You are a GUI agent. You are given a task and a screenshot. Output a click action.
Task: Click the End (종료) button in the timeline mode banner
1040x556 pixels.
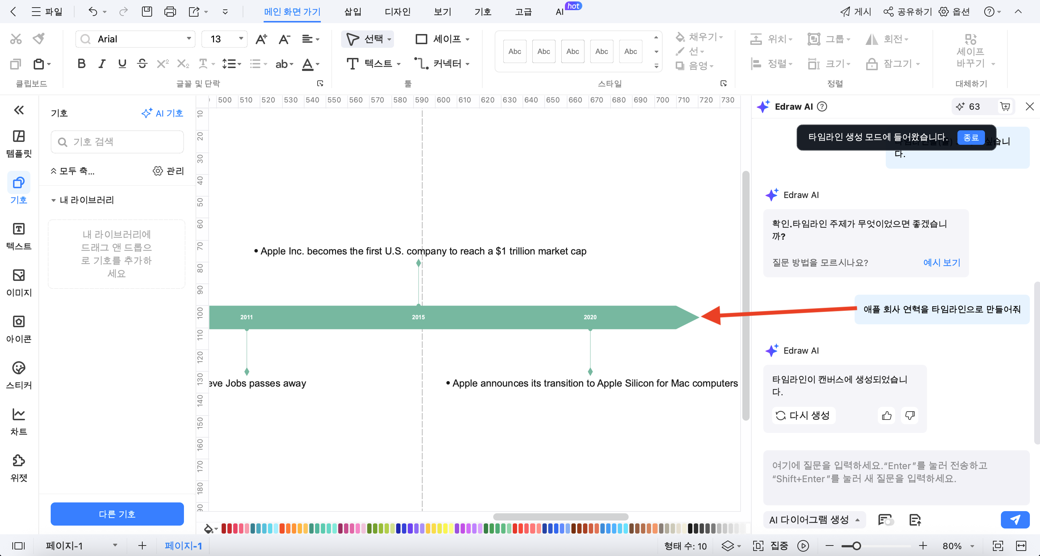970,138
